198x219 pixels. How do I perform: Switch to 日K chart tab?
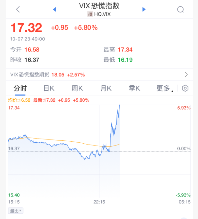(49, 88)
